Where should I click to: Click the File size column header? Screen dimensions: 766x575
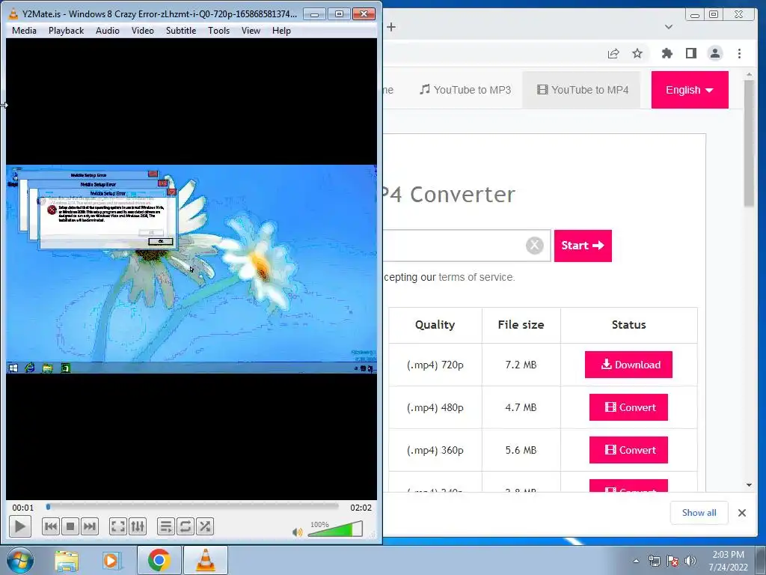click(521, 325)
